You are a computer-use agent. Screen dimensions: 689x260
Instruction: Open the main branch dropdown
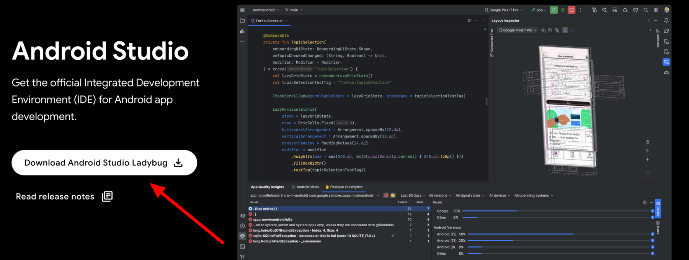294,10
